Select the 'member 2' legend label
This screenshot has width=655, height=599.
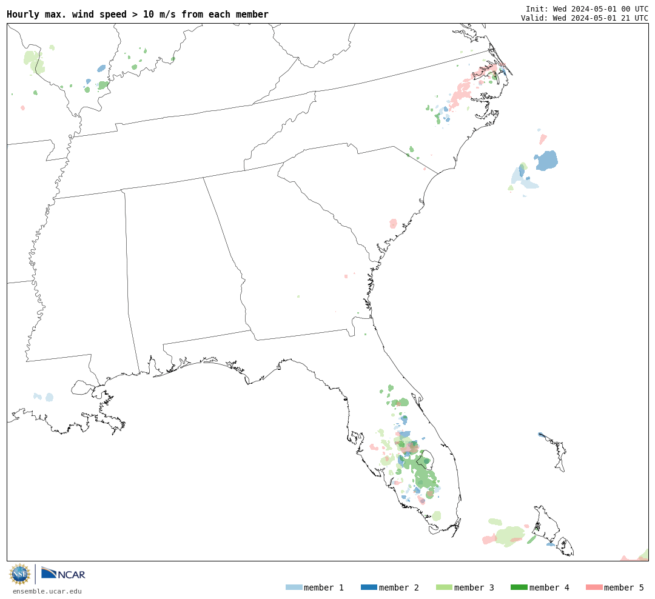click(399, 587)
